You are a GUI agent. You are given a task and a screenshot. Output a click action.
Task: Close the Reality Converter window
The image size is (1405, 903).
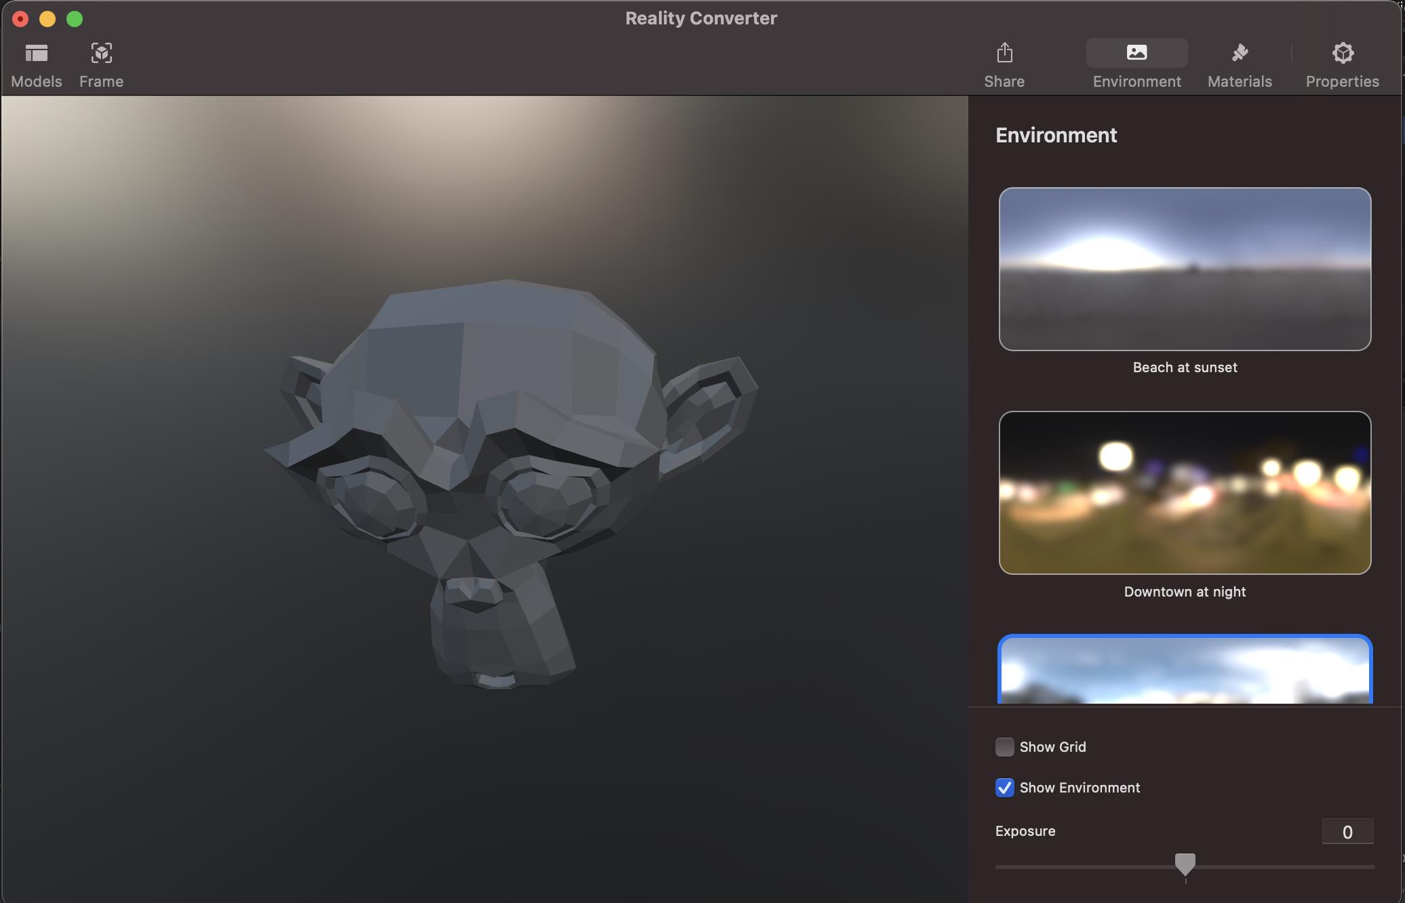click(21, 18)
